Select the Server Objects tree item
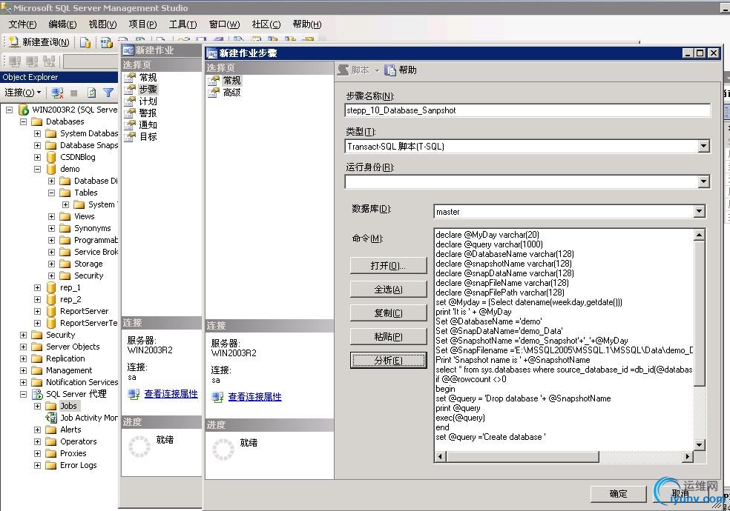This screenshot has height=511, width=730. (73, 347)
